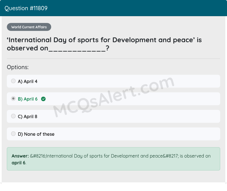Click the 'Answer:' bold label text
Screen dimensions: 227x191
(19, 156)
